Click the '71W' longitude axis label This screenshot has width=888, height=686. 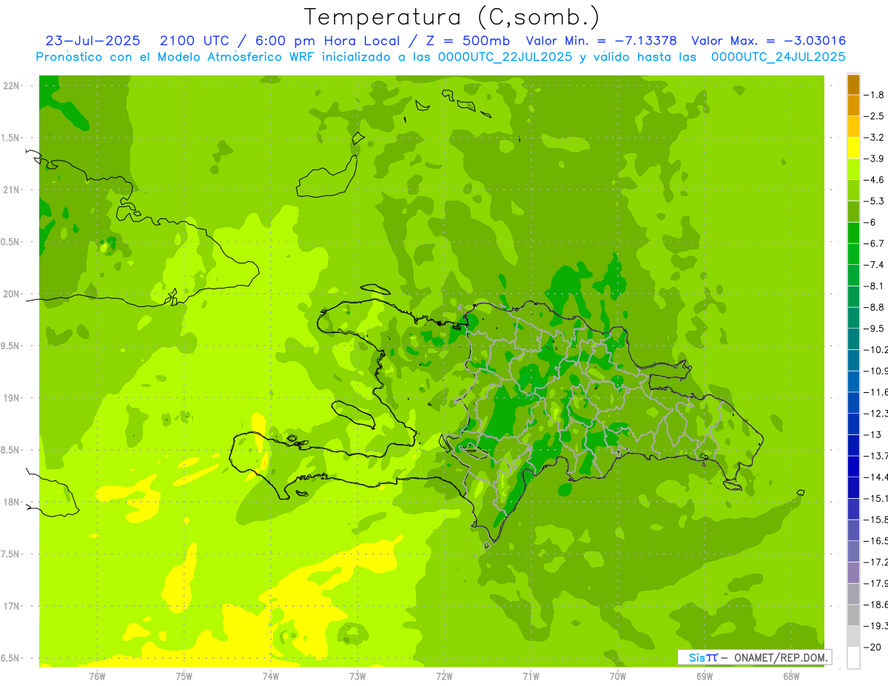pos(531,676)
